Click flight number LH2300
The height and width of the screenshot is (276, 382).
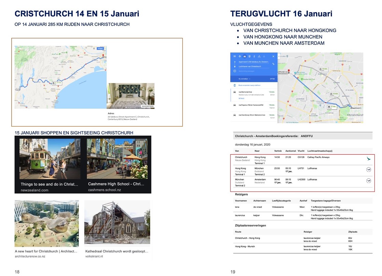click(301, 180)
